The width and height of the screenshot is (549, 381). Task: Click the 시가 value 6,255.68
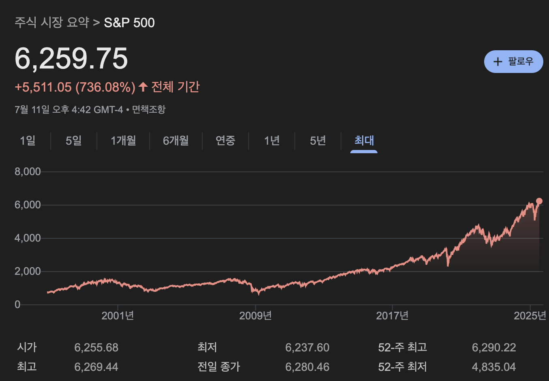(97, 347)
